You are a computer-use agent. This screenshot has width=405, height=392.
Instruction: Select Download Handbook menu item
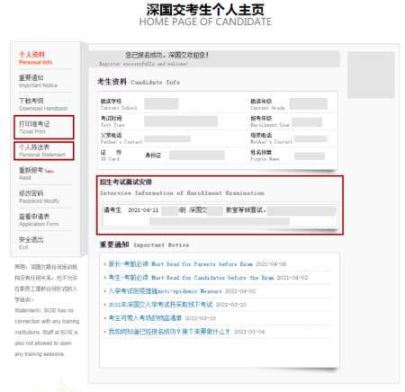tap(43, 104)
